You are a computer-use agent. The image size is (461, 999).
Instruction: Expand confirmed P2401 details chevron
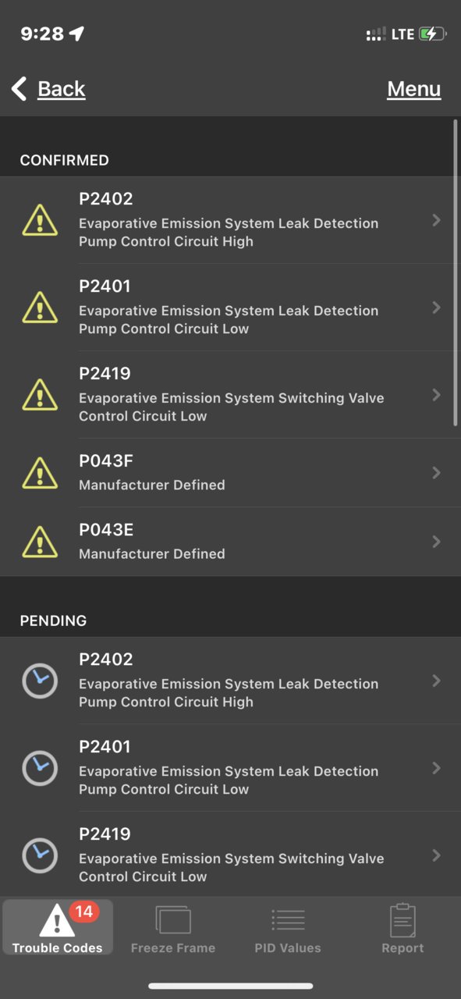pyautogui.click(x=437, y=308)
